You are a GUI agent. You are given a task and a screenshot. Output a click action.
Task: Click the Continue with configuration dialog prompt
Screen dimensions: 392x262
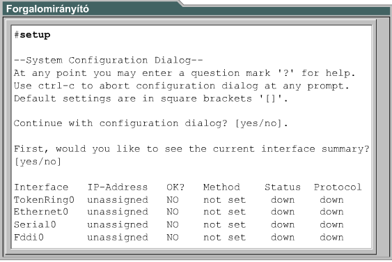[x=151, y=123]
